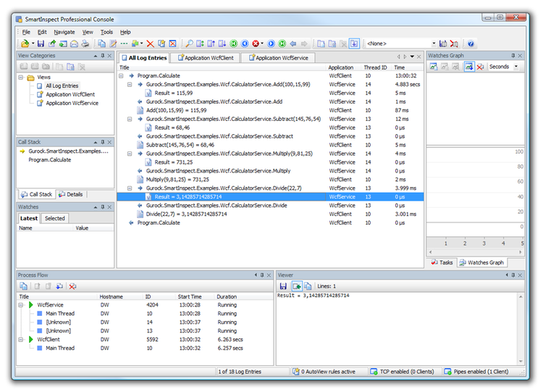The width and height of the screenshot is (543, 392).
Task: Click the open folder icon in main toolbar
Action: 25,44
